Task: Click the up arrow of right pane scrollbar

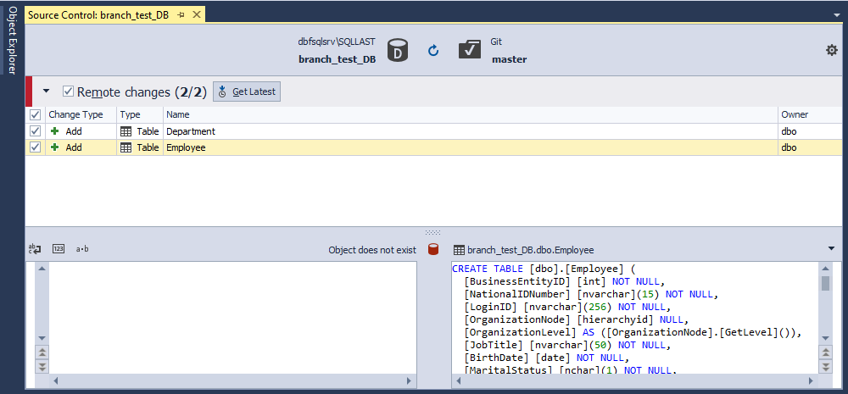Action: 825,269
